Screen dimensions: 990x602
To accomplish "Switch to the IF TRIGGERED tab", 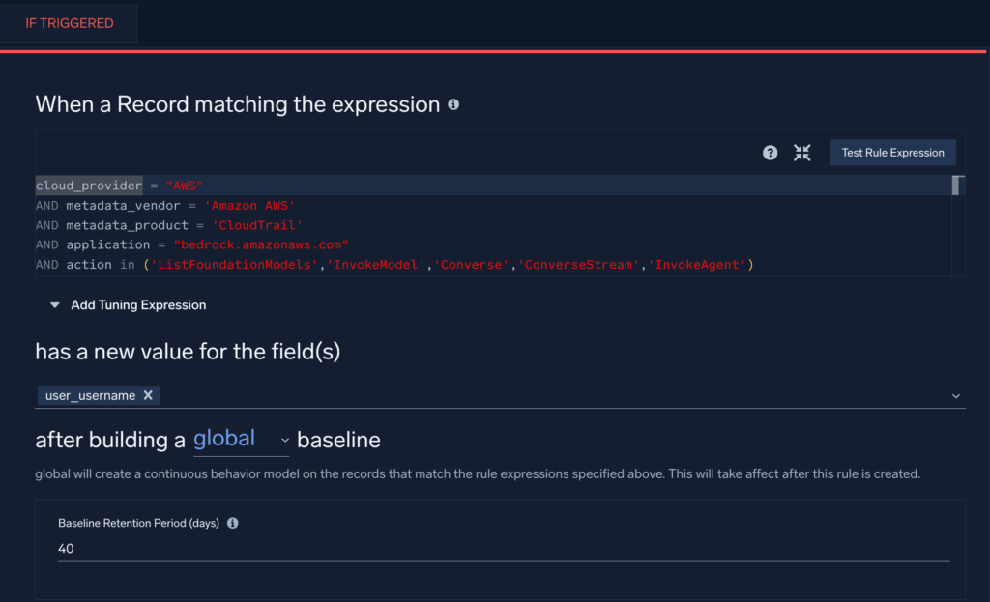I will 70,23.
